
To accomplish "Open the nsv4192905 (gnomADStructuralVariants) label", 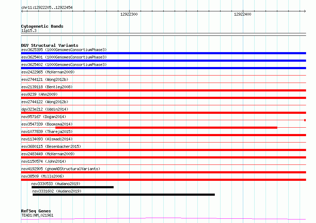I will [x=61, y=169].
